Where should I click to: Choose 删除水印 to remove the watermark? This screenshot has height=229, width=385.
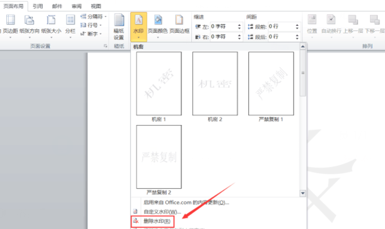click(x=153, y=221)
